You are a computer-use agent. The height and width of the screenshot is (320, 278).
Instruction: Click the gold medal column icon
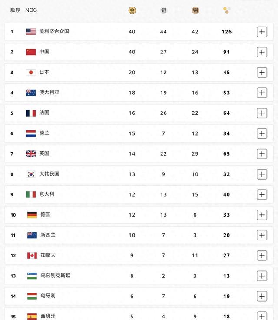coord(132,10)
